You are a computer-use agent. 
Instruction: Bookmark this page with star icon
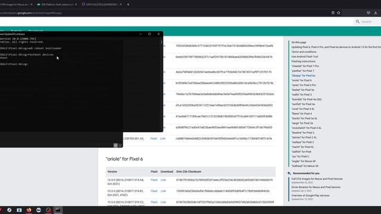[339, 12]
